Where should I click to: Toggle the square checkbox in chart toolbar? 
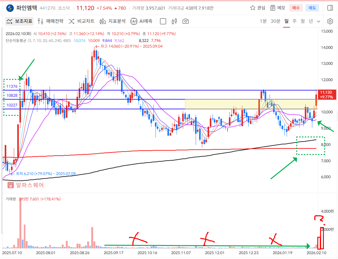tap(163, 21)
